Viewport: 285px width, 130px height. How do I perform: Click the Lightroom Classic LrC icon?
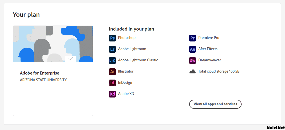tap(112, 61)
